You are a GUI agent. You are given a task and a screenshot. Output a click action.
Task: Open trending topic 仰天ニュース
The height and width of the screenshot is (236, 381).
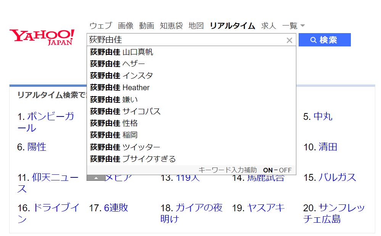[x=48, y=183]
